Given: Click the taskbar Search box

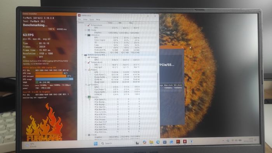Looking at the screenshot, I should pyautogui.click(x=117, y=143).
